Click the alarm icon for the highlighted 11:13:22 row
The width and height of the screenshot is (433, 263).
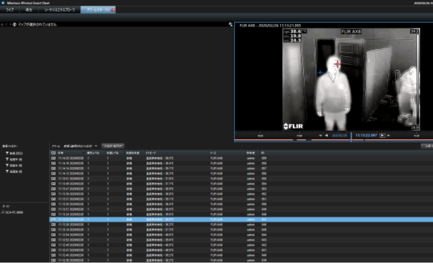click(x=53, y=220)
